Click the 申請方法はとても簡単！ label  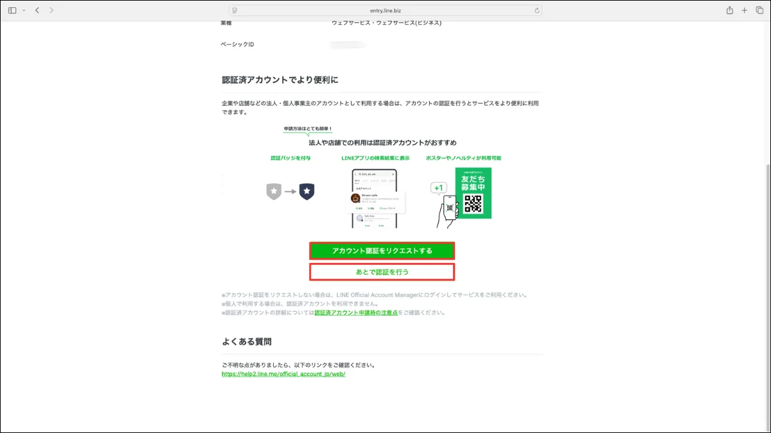pos(308,129)
